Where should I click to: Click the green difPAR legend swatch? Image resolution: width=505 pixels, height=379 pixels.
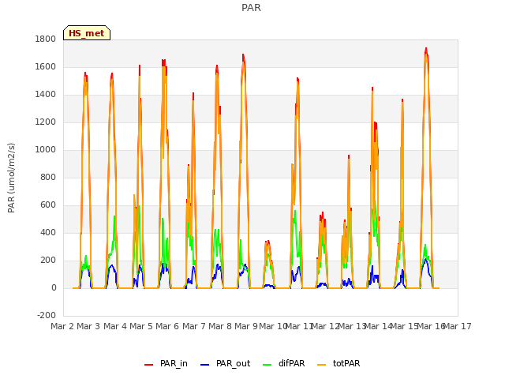[x=267, y=365]
